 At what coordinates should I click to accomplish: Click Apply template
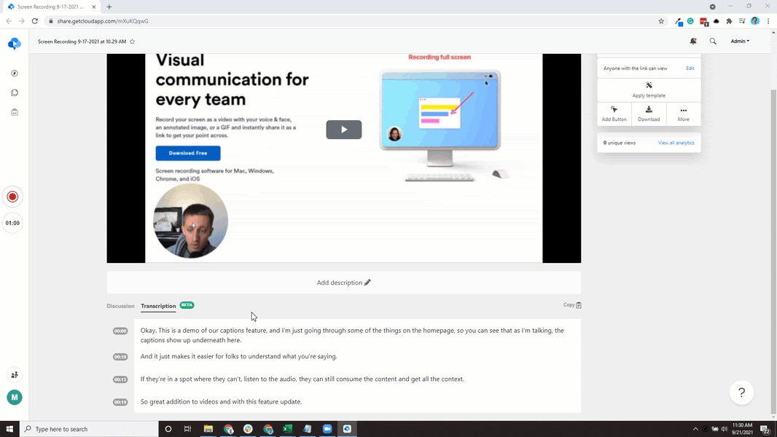point(649,90)
